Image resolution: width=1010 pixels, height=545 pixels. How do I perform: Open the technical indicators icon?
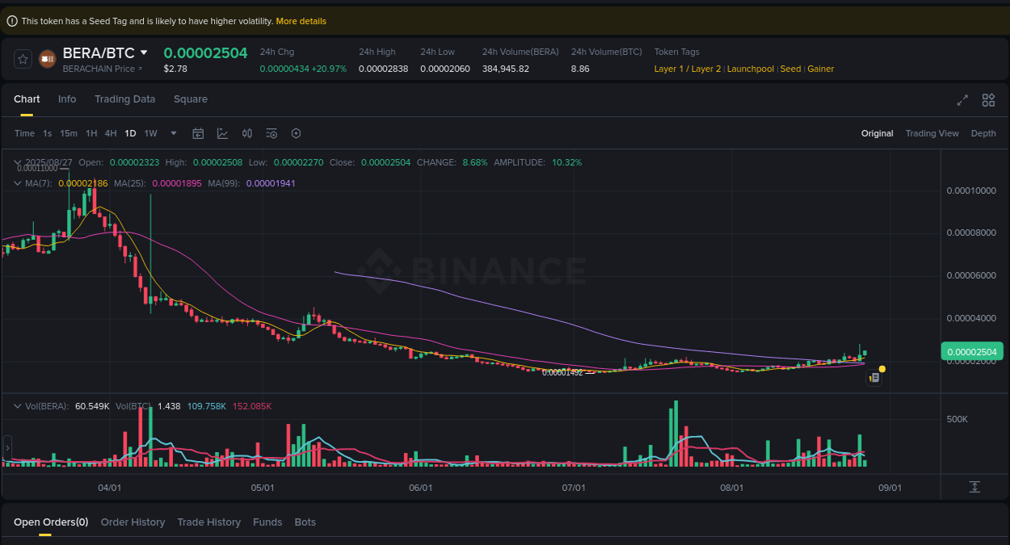[222, 132]
